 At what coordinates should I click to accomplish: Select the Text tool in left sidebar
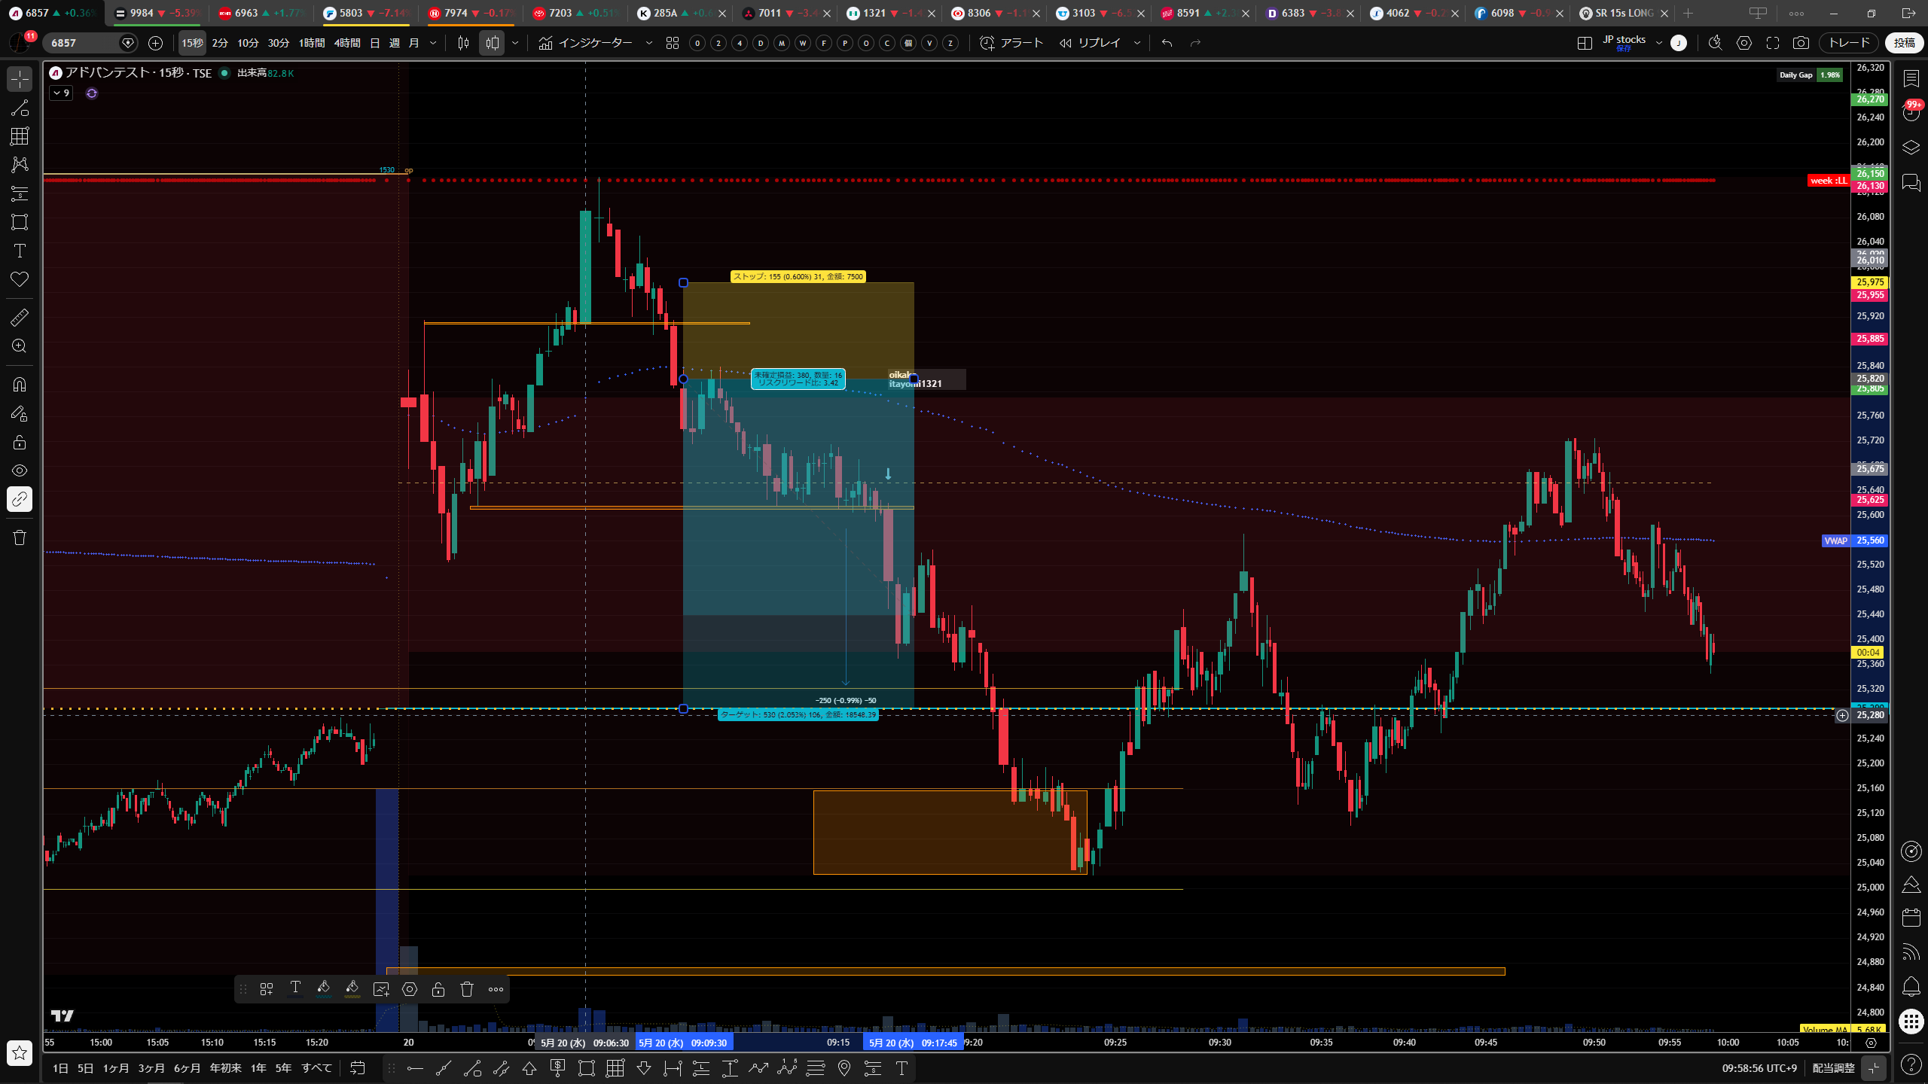pyautogui.click(x=20, y=251)
